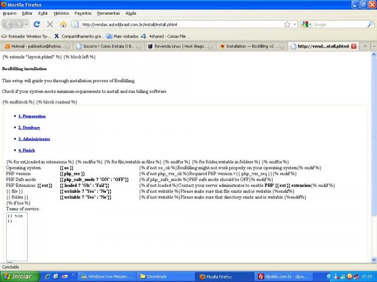Open Roteador Wireless Tp bookmark
Image resolution: width=377 pixels, height=282 pixels.
[x=27, y=36]
